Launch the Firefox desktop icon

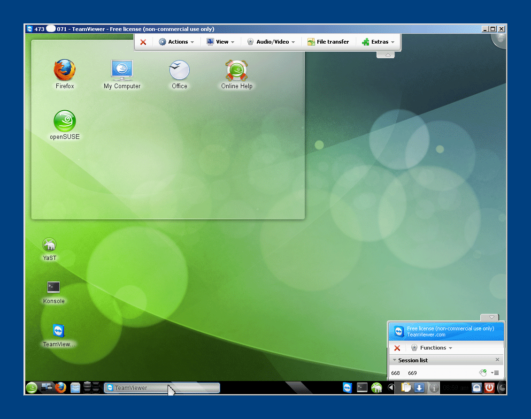tap(65, 74)
